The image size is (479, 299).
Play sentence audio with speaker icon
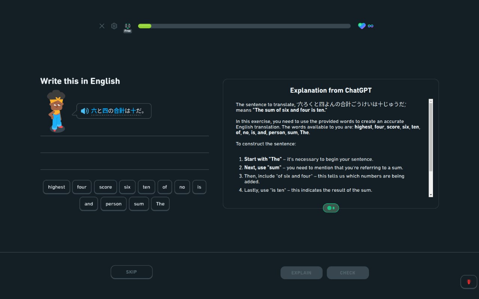pyautogui.click(x=85, y=111)
